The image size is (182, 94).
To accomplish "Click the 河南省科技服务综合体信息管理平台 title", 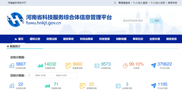I will point(69,17).
